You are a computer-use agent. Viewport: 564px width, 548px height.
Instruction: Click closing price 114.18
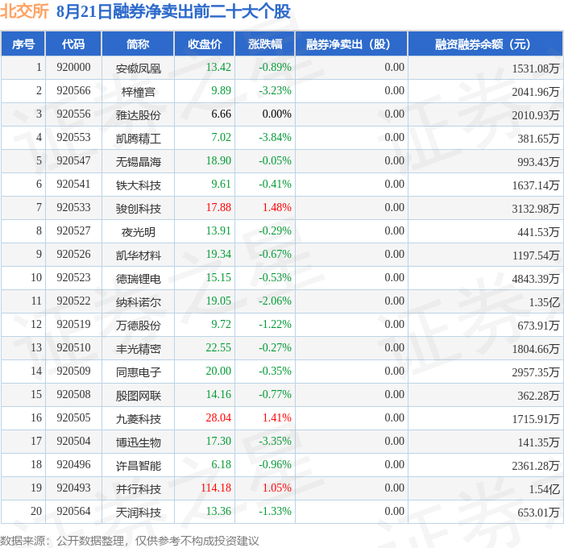(x=216, y=488)
